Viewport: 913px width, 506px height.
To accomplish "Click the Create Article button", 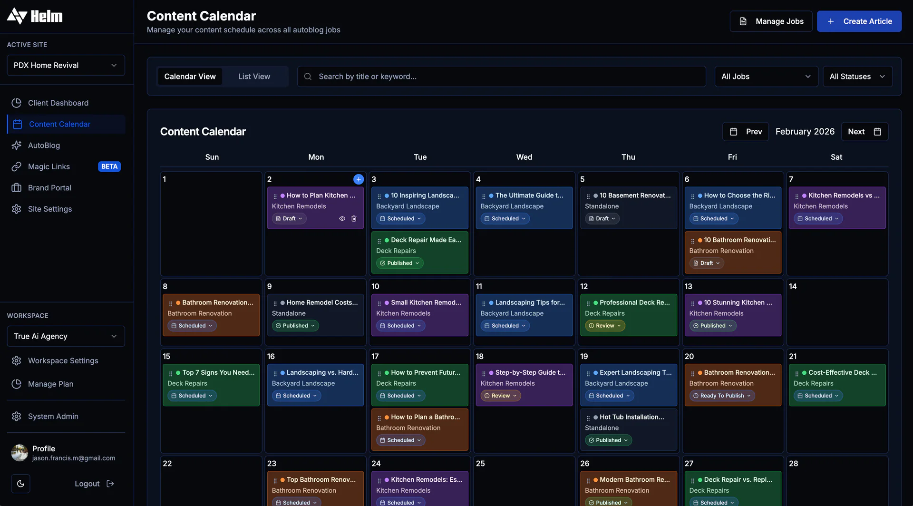I will (859, 21).
